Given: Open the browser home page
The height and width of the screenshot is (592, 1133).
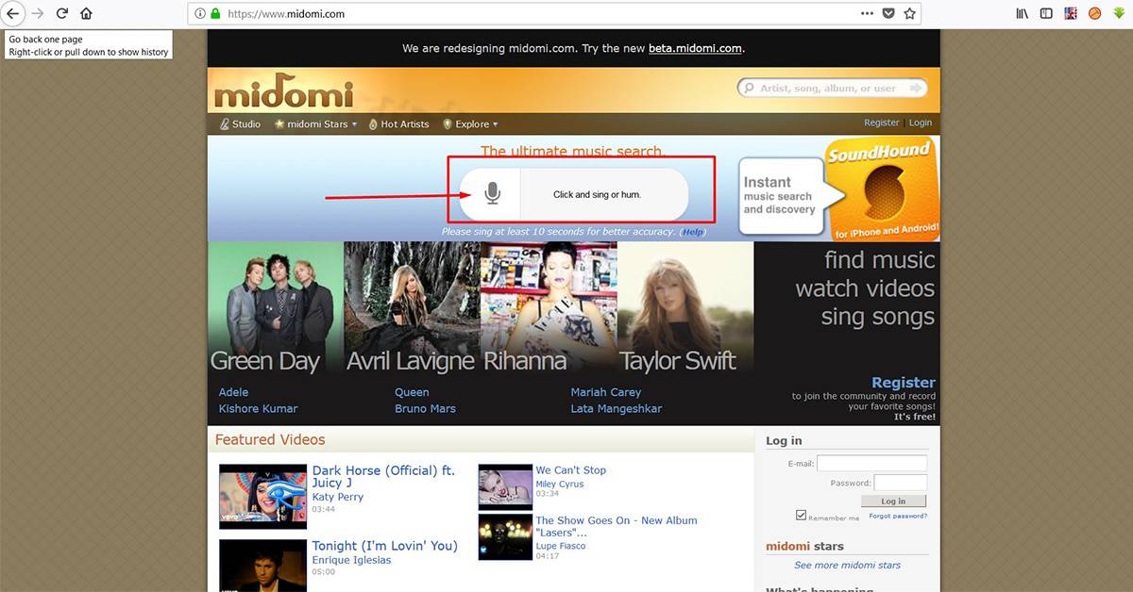Looking at the screenshot, I should click(x=87, y=13).
